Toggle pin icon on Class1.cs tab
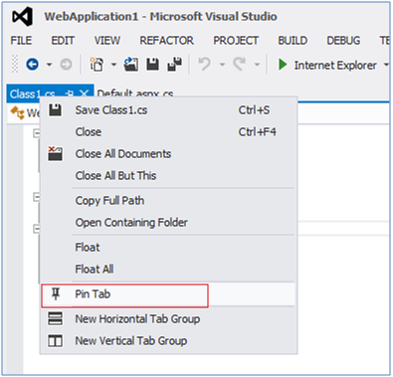The height and width of the screenshot is (377, 393). (70, 94)
